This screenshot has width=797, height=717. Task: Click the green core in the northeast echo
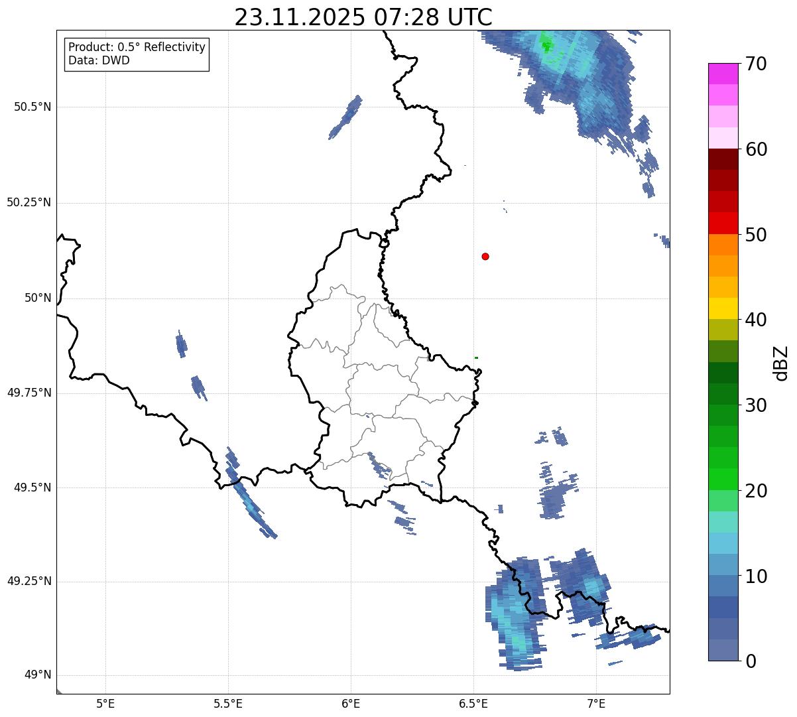coord(546,45)
